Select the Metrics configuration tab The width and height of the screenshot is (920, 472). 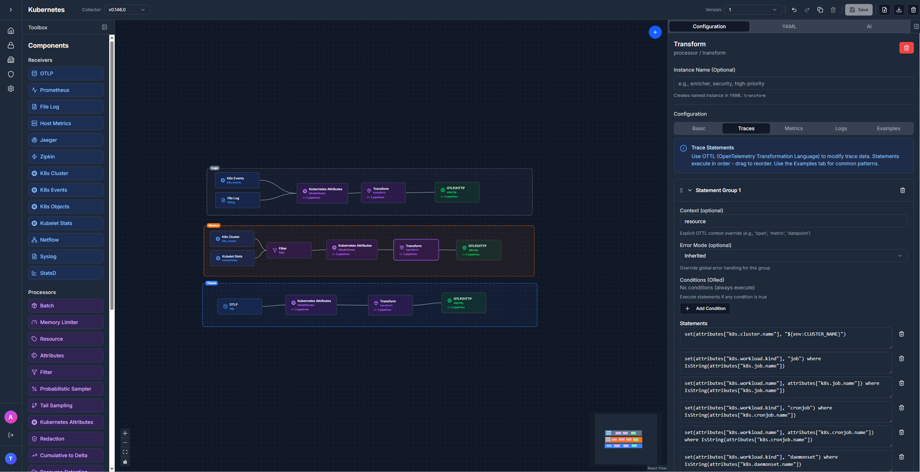click(x=793, y=128)
